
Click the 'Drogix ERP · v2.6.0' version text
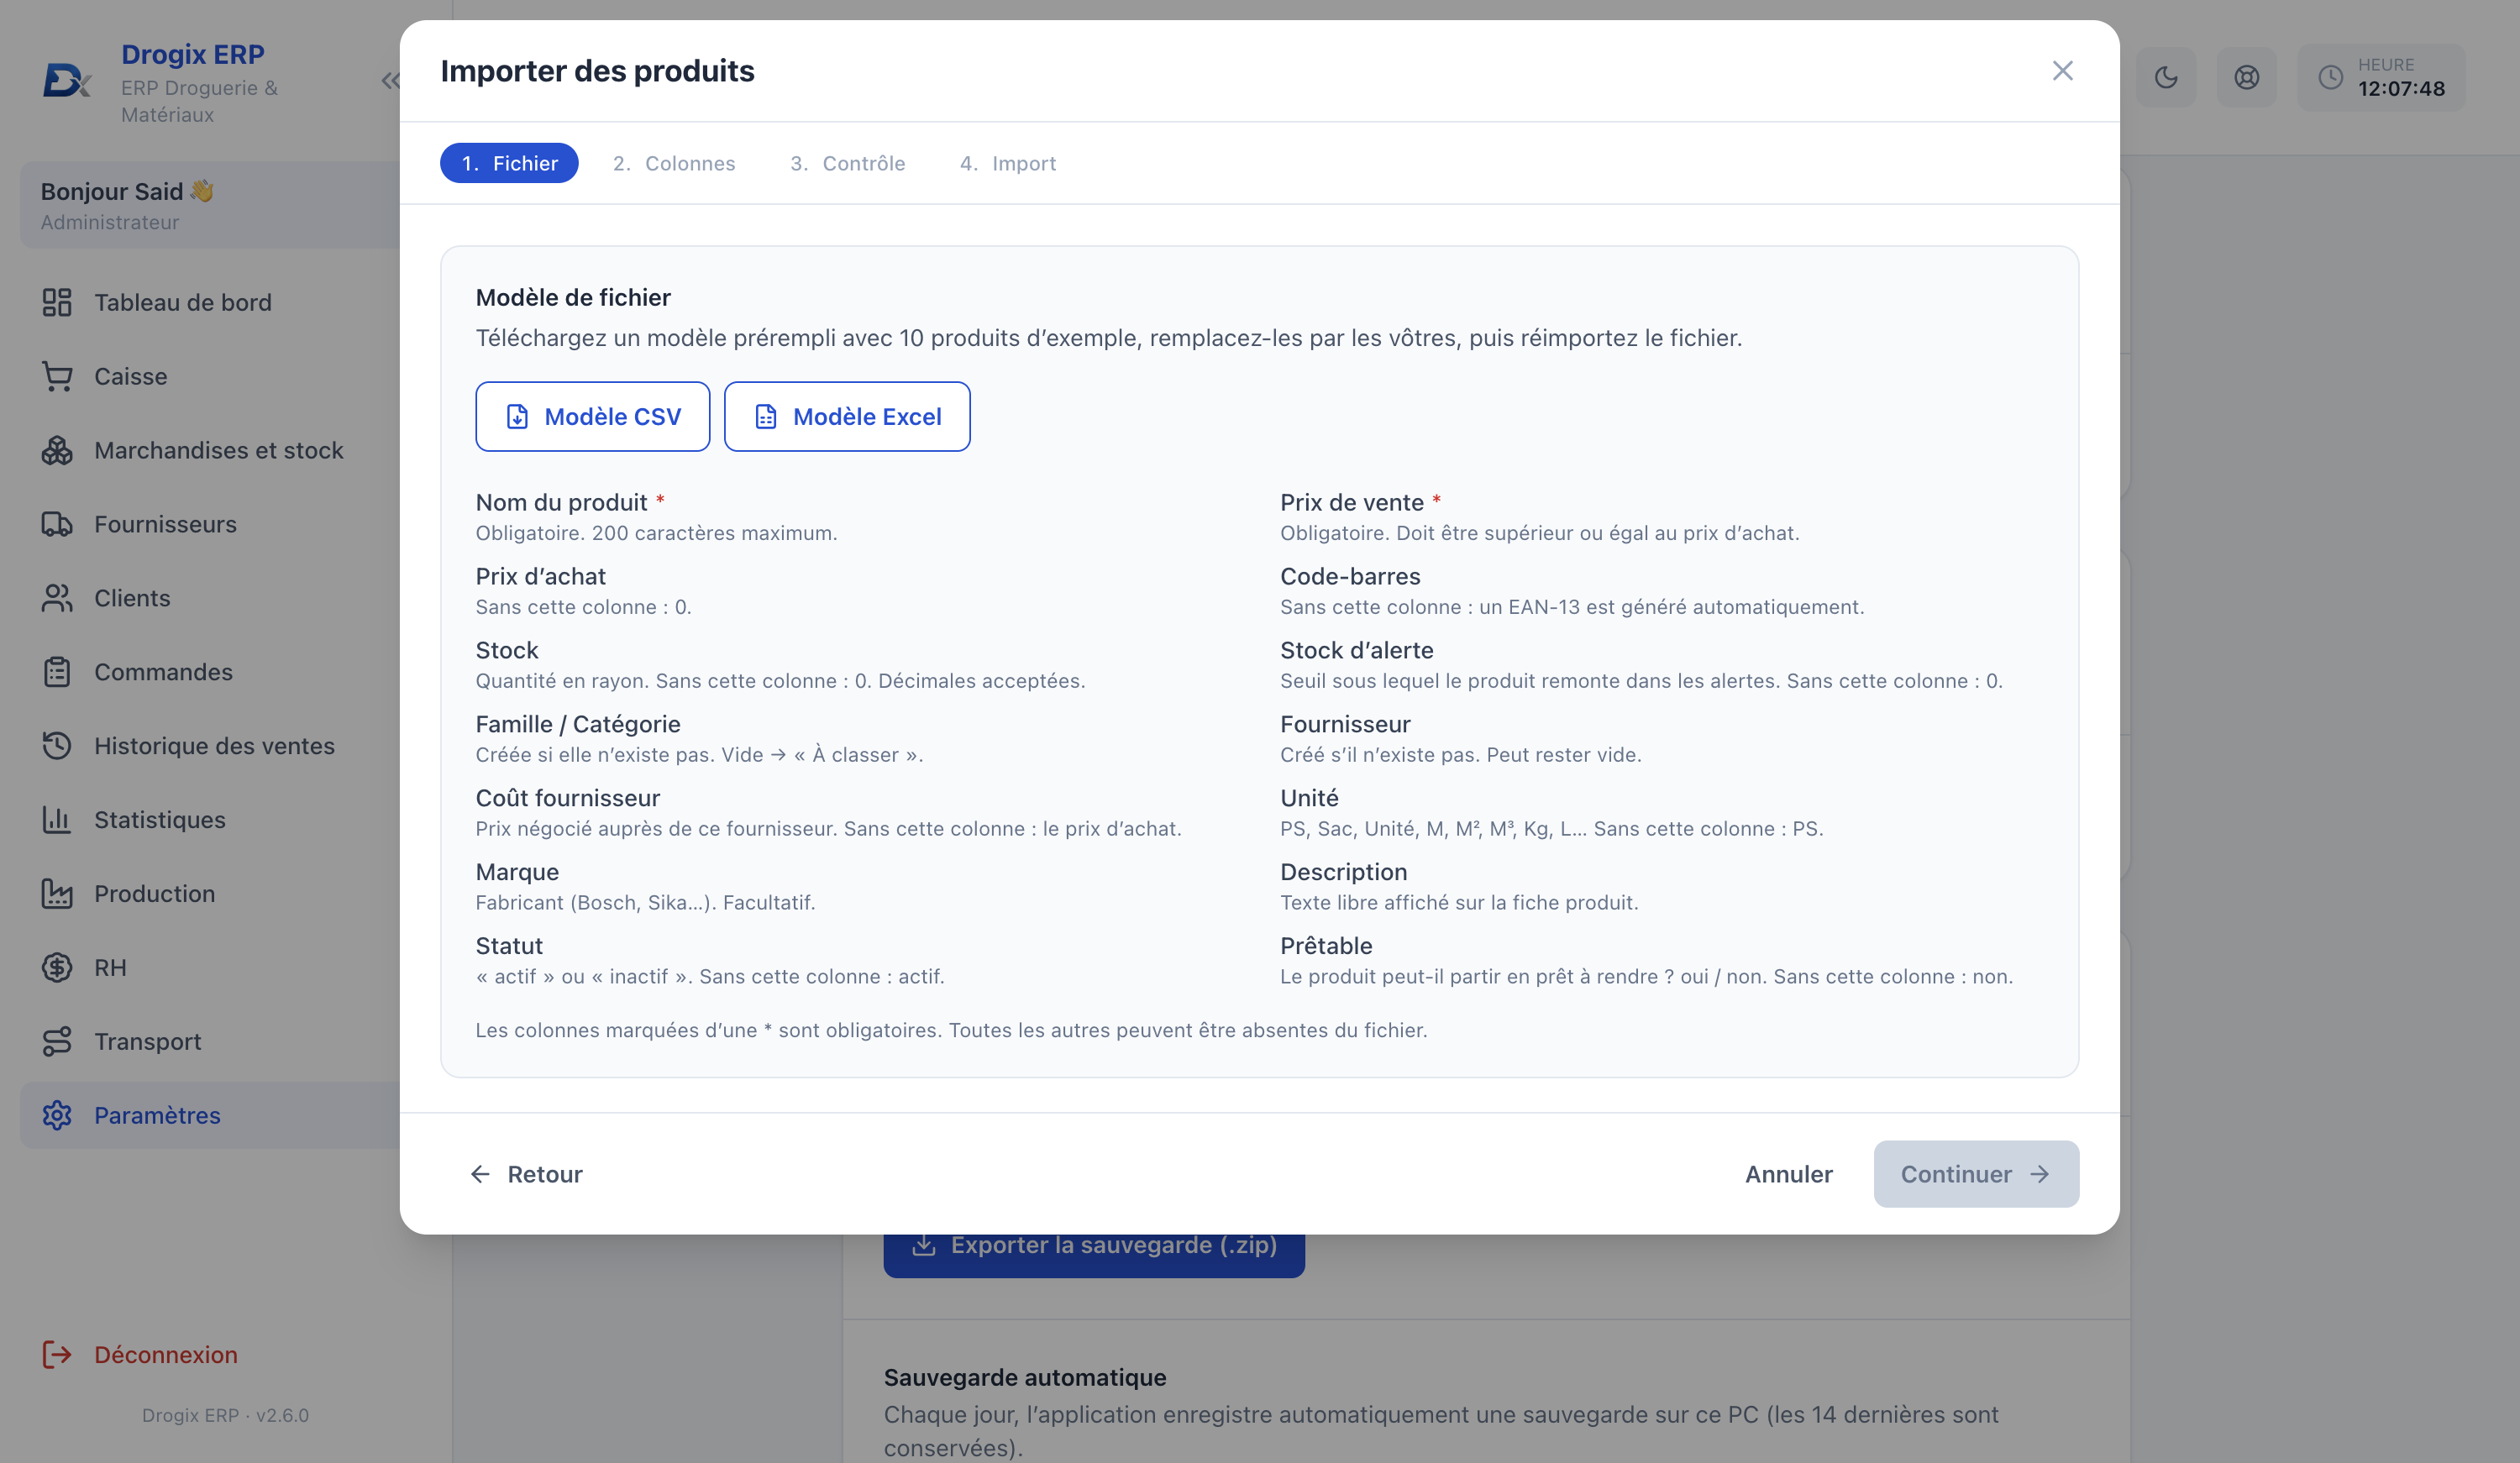[225, 1415]
